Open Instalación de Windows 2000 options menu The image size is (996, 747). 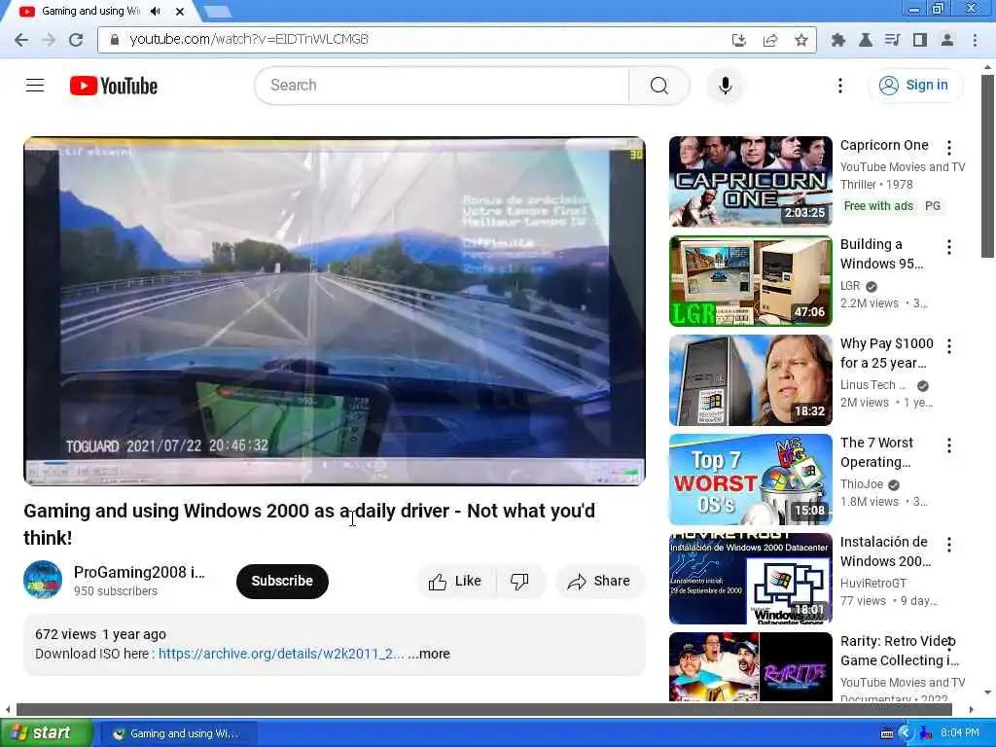pyautogui.click(x=949, y=545)
